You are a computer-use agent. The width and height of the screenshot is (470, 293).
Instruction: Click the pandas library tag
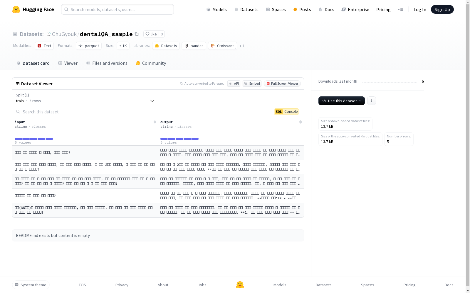click(x=194, y=46)
